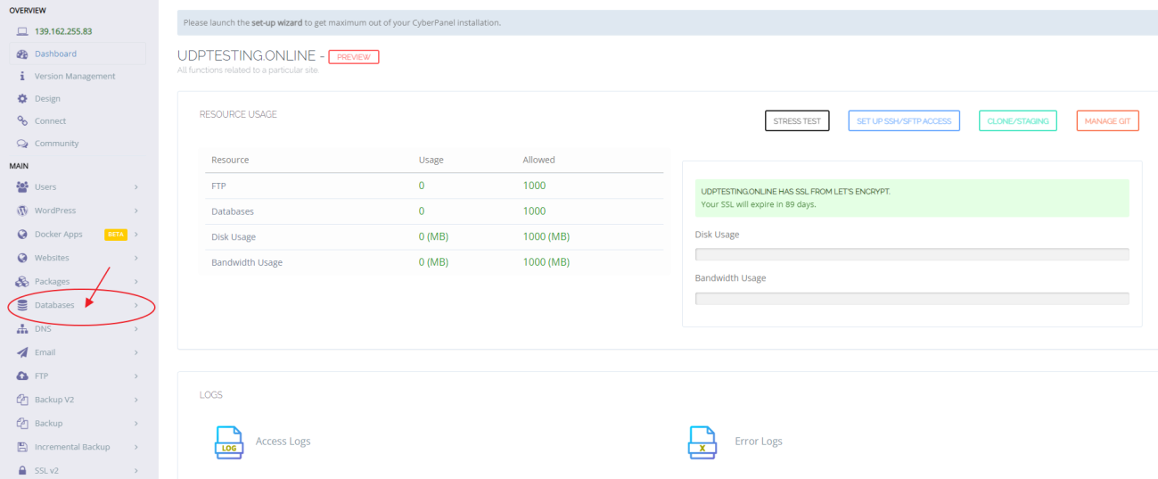Click the Backup V2 copy icon
The width and height of the screenshot is (1158, 479).
point(22,400)
